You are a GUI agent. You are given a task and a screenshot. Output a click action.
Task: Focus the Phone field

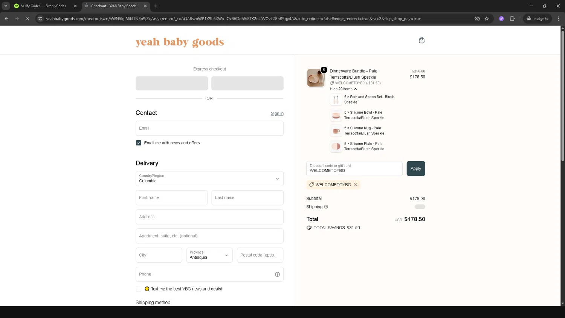point(209,274)
